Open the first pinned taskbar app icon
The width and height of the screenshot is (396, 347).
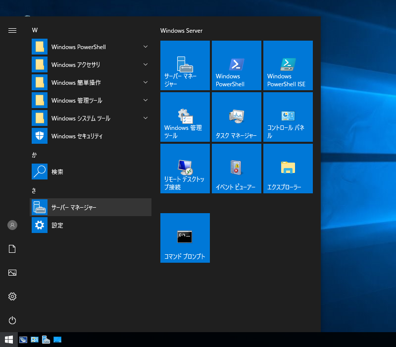(x=23, y=340)
